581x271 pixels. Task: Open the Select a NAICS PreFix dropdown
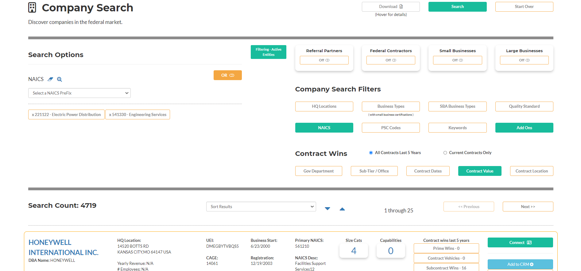tap(79, 93)
